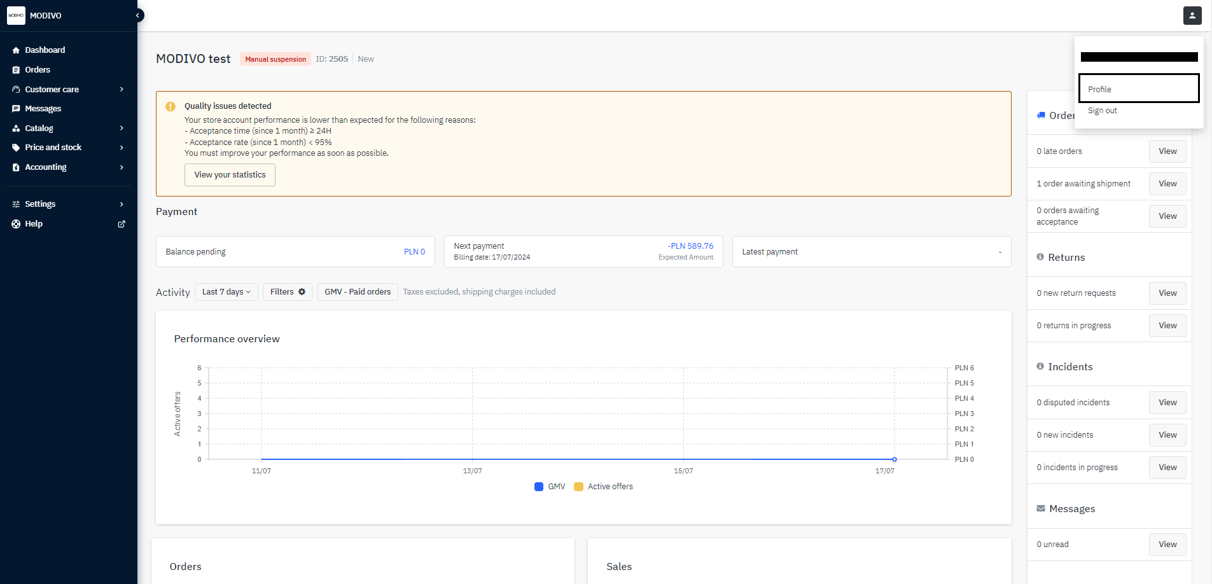1212x584 pixels.
Task: Open the user account icon menu
Action: click(1192, 15)
